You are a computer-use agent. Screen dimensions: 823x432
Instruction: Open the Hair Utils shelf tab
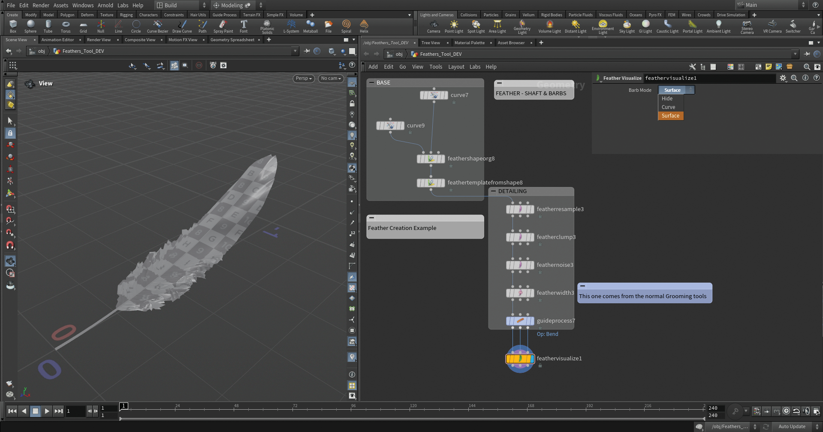point(198,15)
